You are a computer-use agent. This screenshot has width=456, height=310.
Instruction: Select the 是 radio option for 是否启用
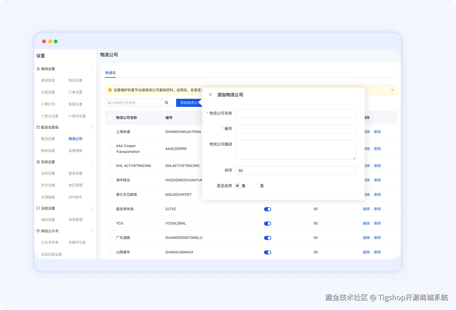(237, 186)
